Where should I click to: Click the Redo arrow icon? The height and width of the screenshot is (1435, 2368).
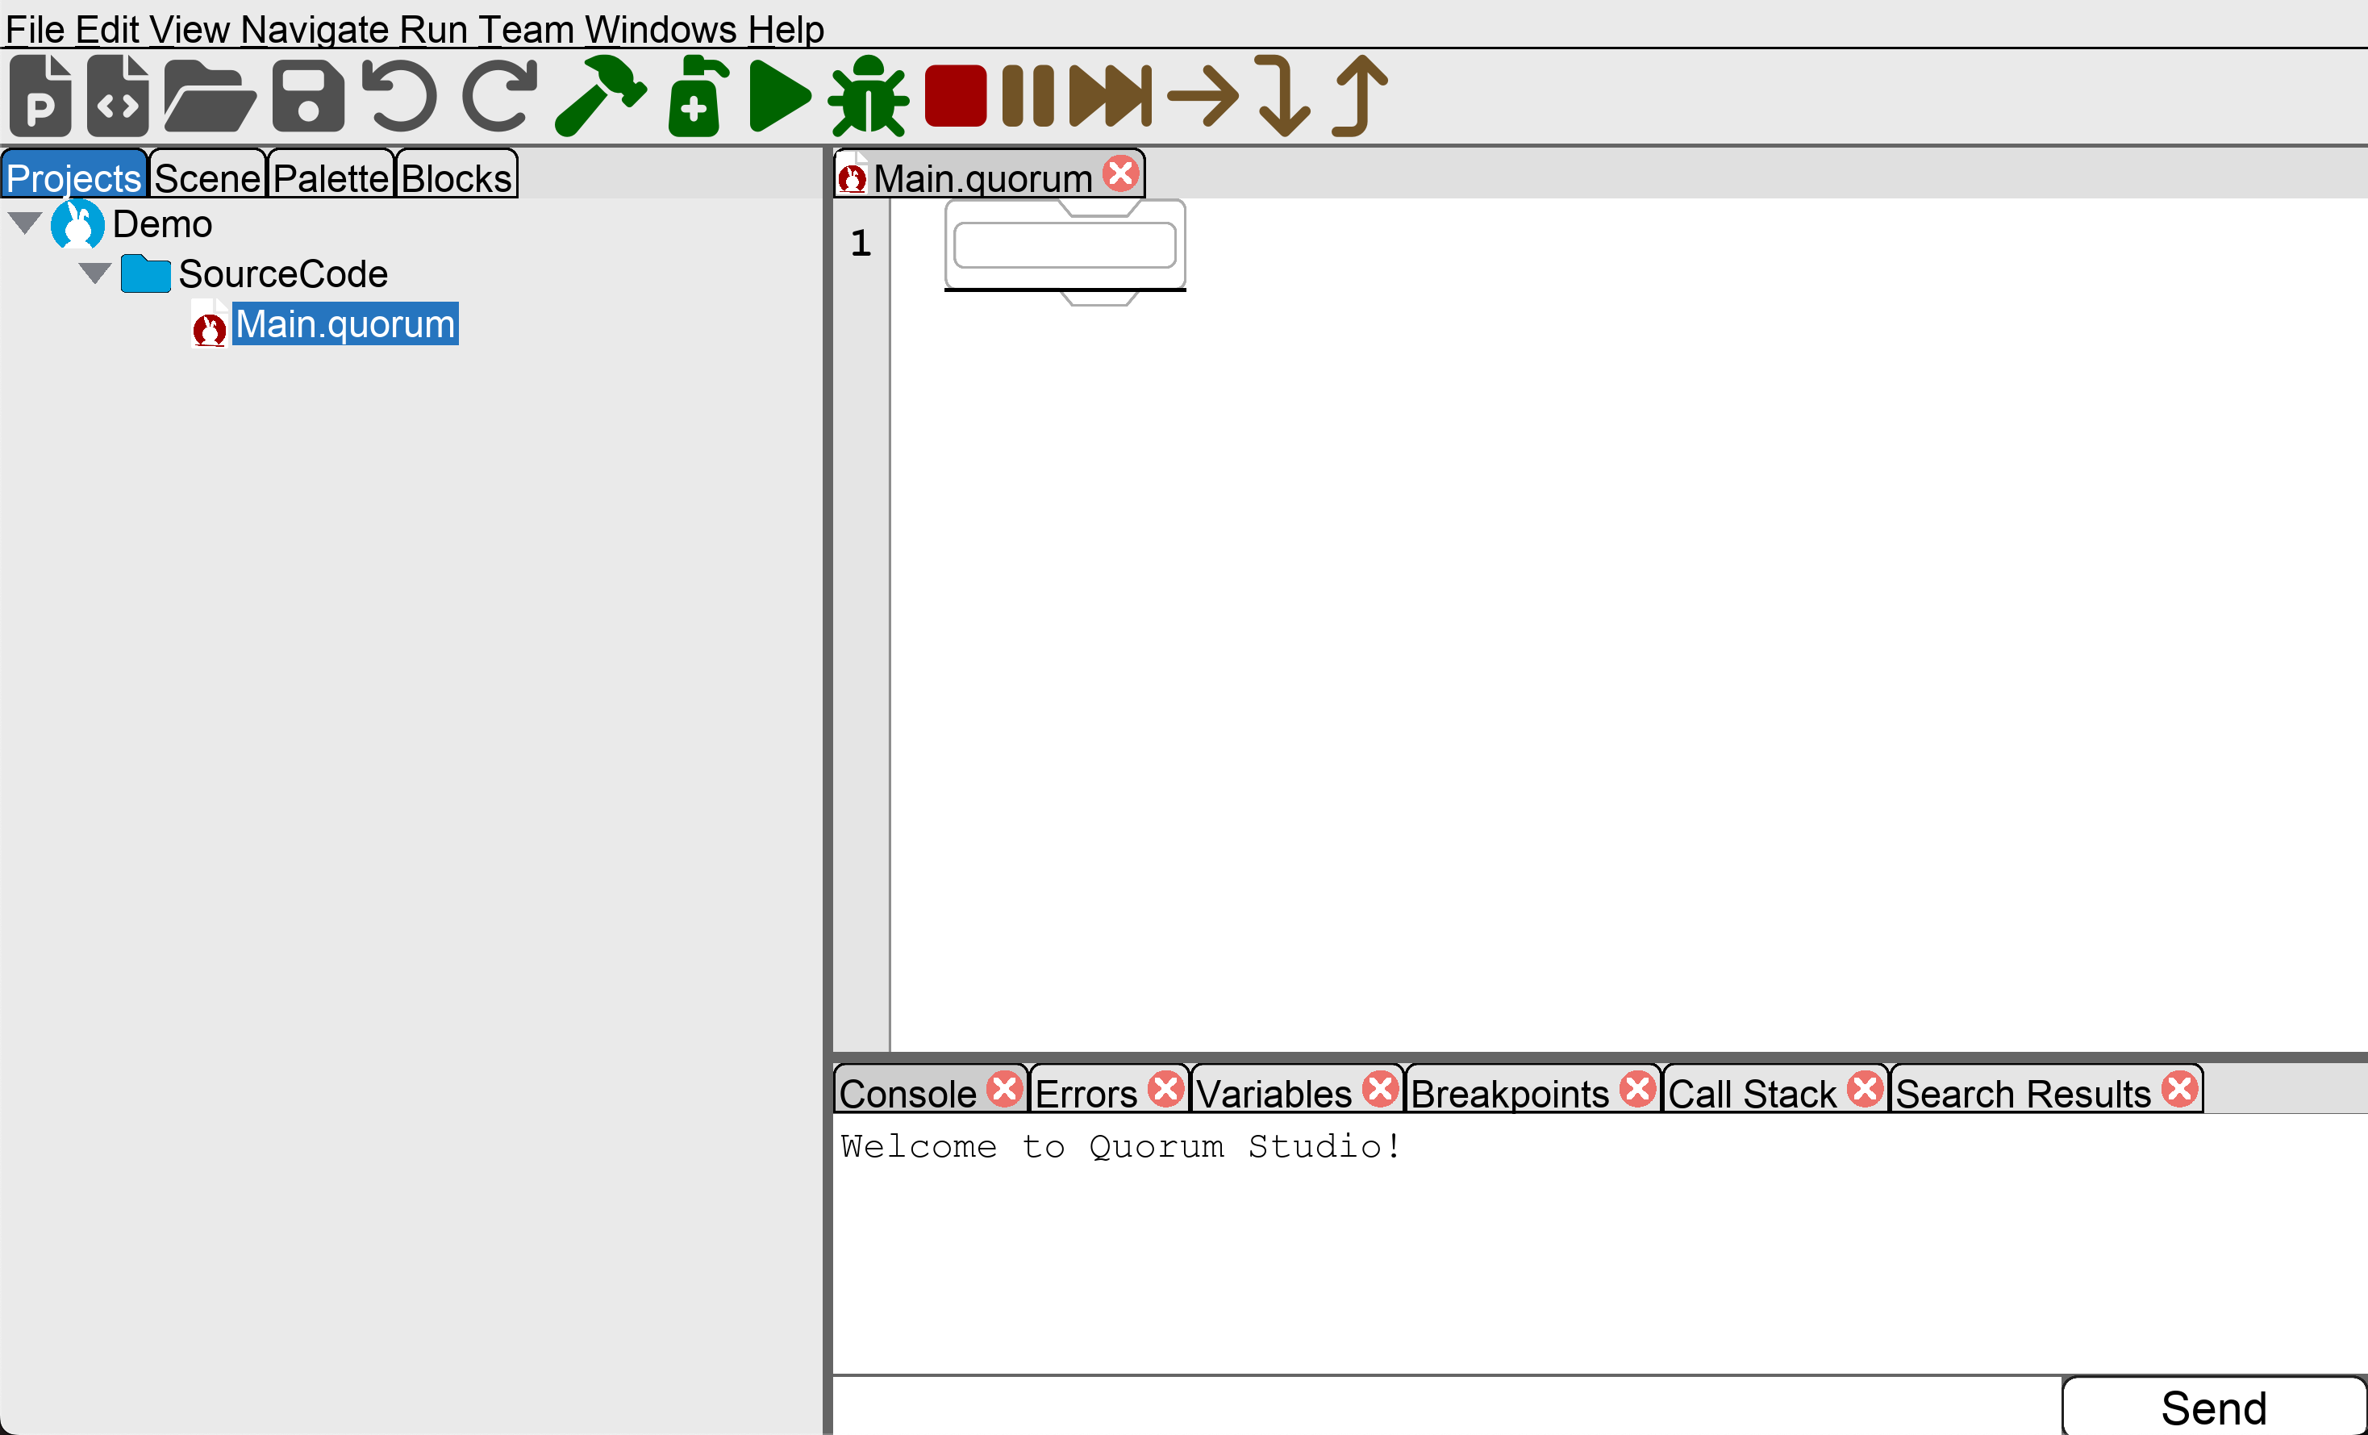(x=498, y=95)
